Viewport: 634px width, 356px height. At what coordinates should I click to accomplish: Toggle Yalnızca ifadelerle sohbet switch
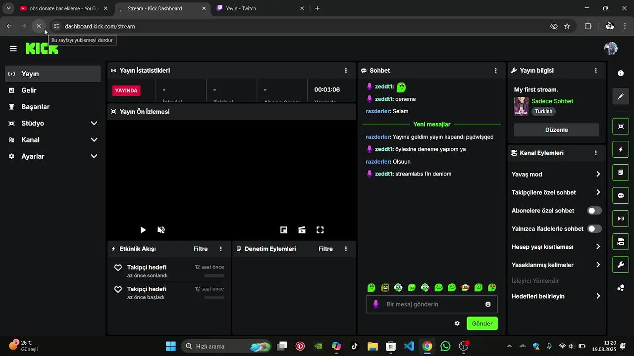tap(594, 229)
